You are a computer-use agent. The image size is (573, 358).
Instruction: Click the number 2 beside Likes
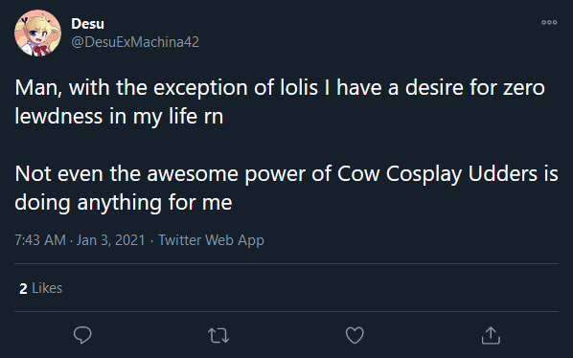click(x=23, y=289)
